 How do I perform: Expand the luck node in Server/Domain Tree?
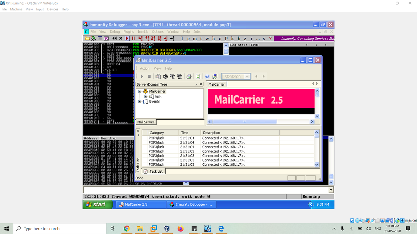pos(146,96)
